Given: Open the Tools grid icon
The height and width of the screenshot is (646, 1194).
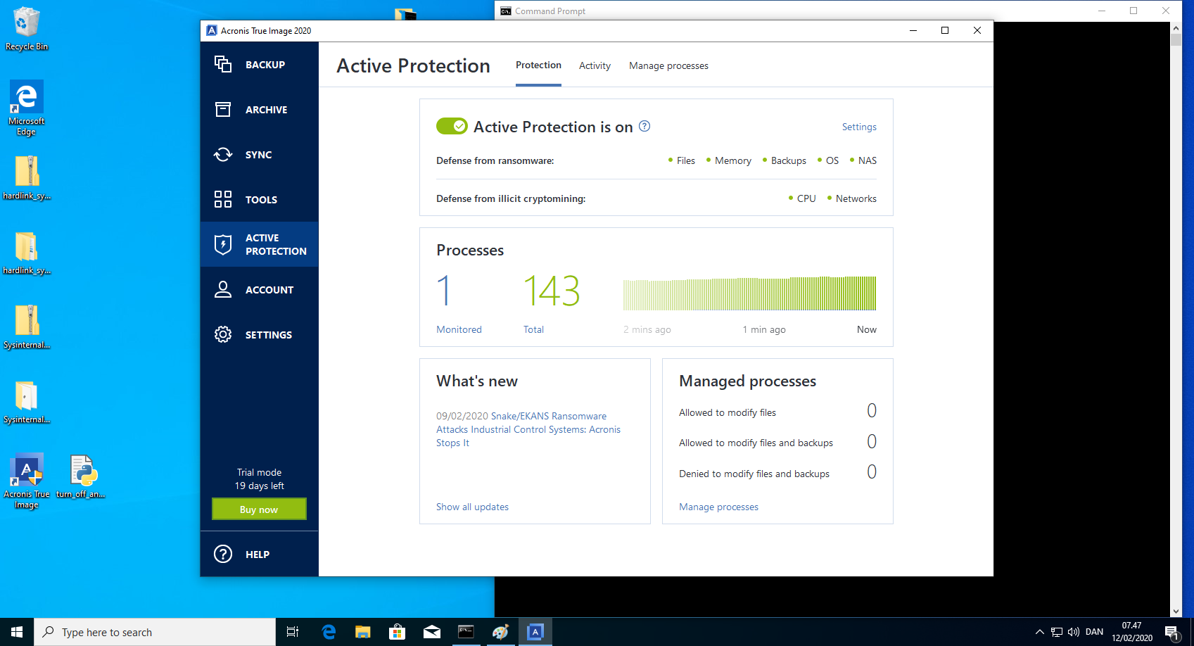Looking at the screenshot, I should pos(223,200).
